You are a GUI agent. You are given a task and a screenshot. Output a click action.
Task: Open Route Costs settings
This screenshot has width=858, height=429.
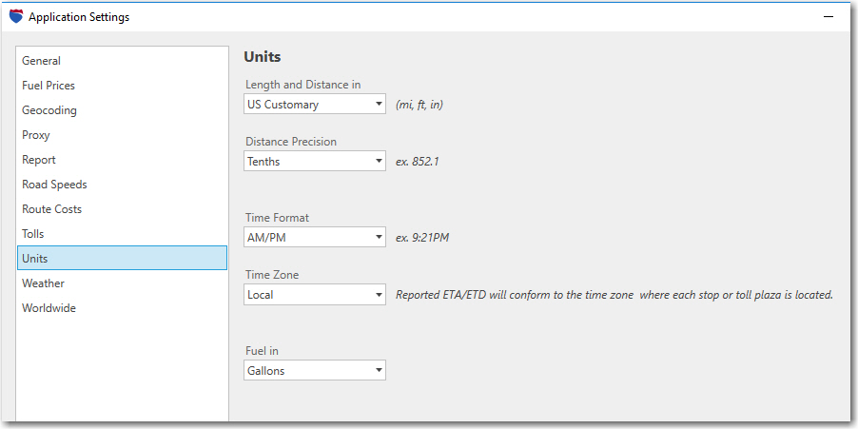coord(52,209)
